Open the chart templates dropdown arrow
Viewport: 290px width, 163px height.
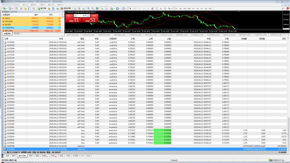(126, 8)
